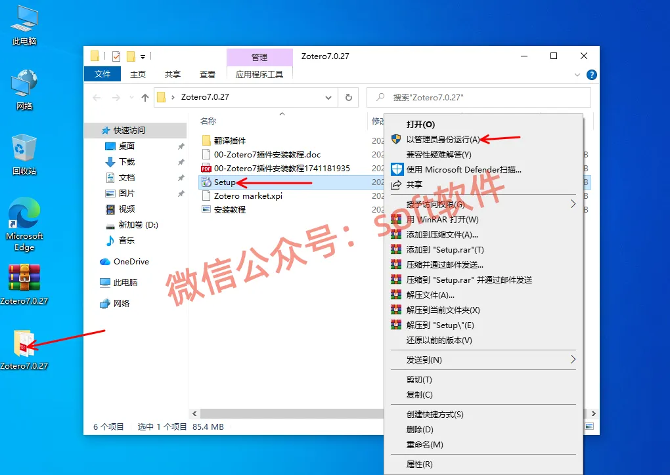Image resolution: width=670 pixels, height=475 pixels.
Task: Open 图片 in the navigation pane
Action: tap(127, 194)
